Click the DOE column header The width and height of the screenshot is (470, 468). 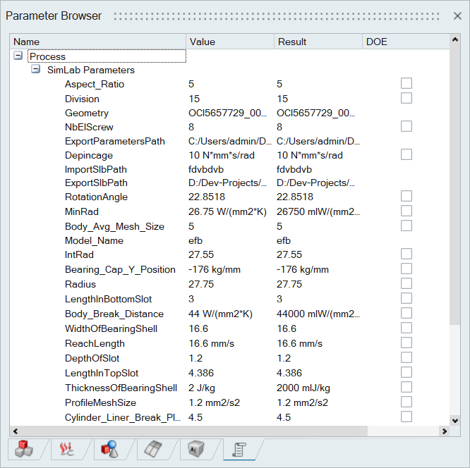(406, 42)
